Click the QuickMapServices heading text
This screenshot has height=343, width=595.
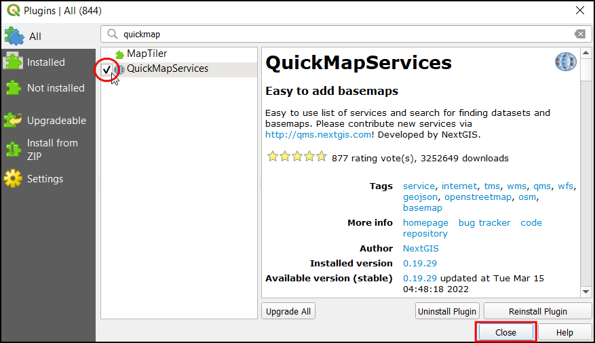pyautogui.click(x=359, y=62)
